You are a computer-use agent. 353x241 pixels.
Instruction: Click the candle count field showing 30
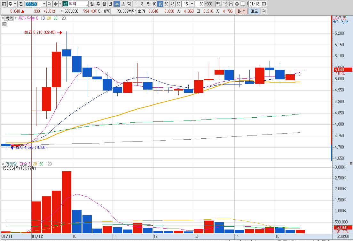click(200, 4)
